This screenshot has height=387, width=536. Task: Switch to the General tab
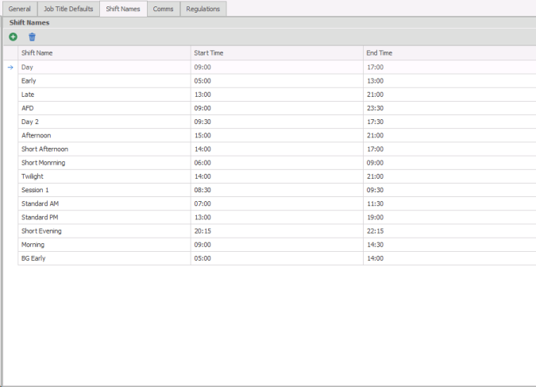(x=19, y=9)
